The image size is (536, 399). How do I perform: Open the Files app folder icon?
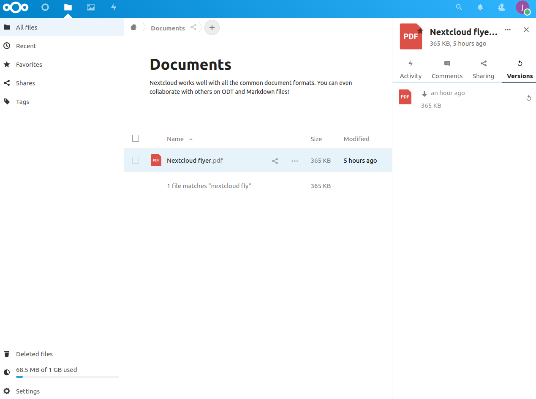pyautogui.click(x=68, y=7)
